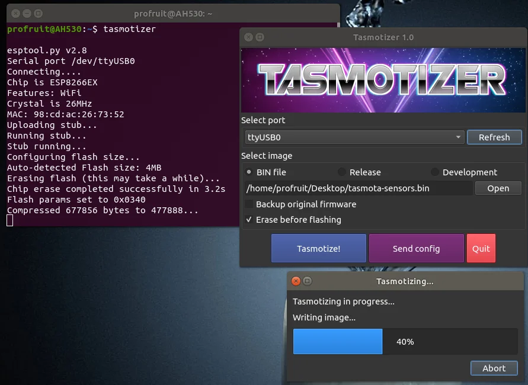Image resolution: width=528 pixels, height=385 pixels.
Task: Click 'esptool.py v2.8' terminal line
Action: (x=47, y=50)
